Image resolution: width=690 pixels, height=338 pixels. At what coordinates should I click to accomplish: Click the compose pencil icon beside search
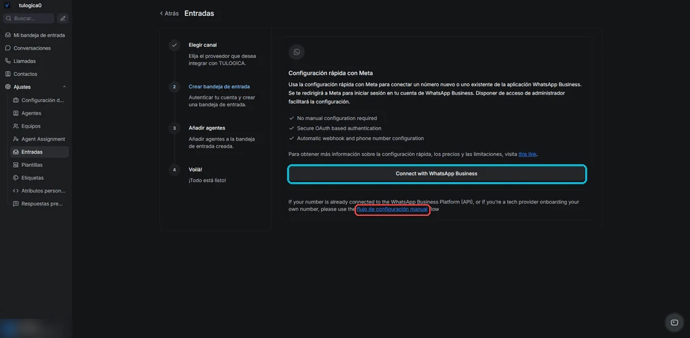pos(63,19)
